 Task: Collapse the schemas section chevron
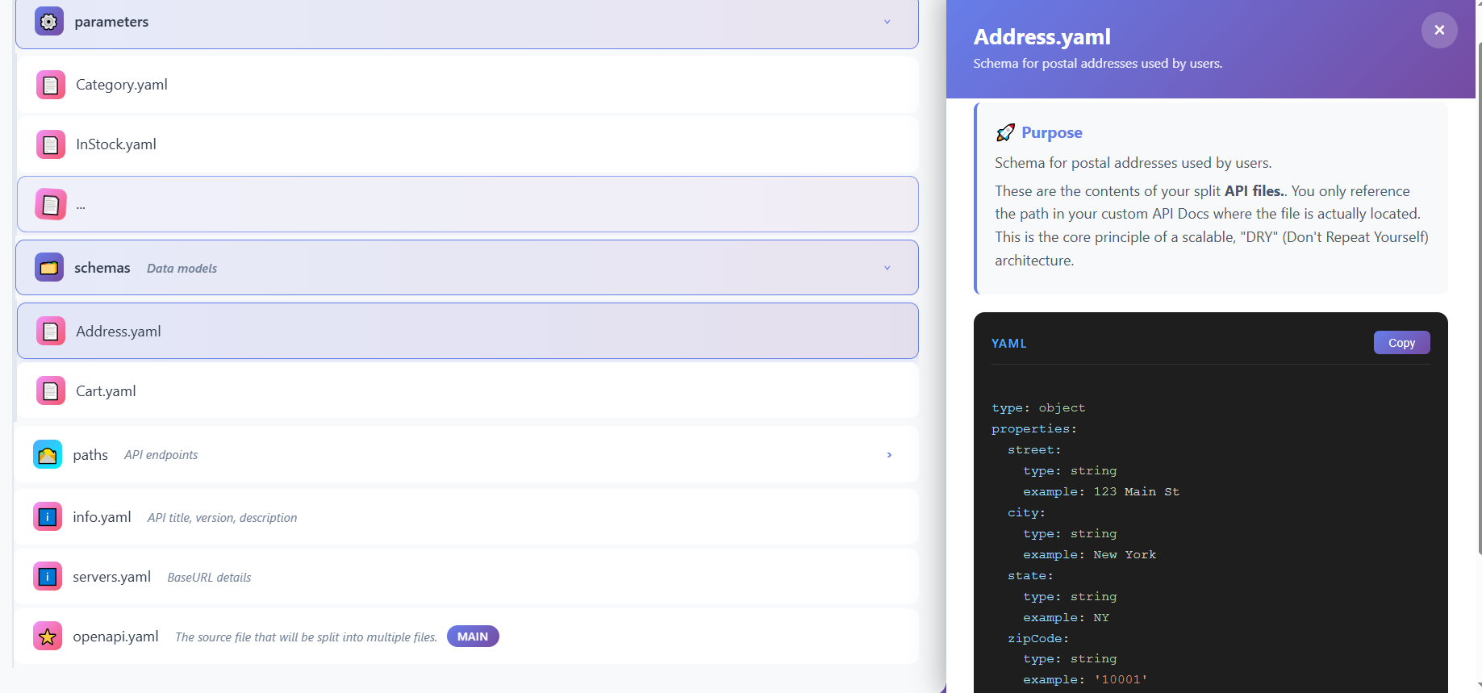887,268
